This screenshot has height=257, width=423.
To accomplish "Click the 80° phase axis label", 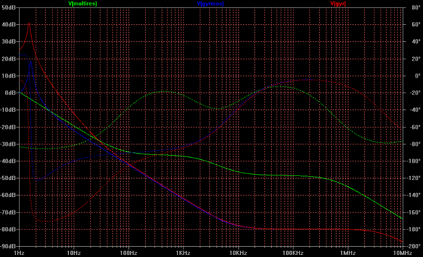I will click(416, 8).
